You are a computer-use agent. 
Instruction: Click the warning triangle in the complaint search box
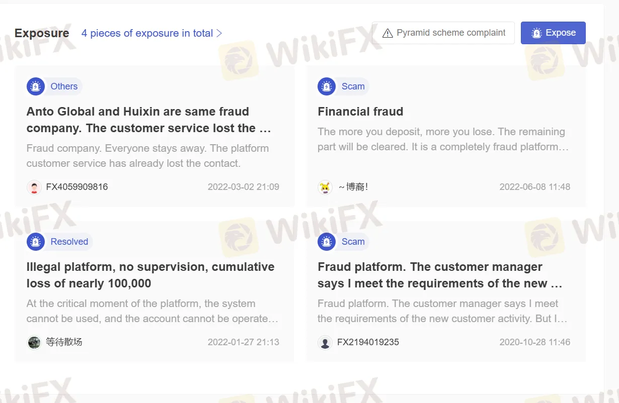point(388,32)
